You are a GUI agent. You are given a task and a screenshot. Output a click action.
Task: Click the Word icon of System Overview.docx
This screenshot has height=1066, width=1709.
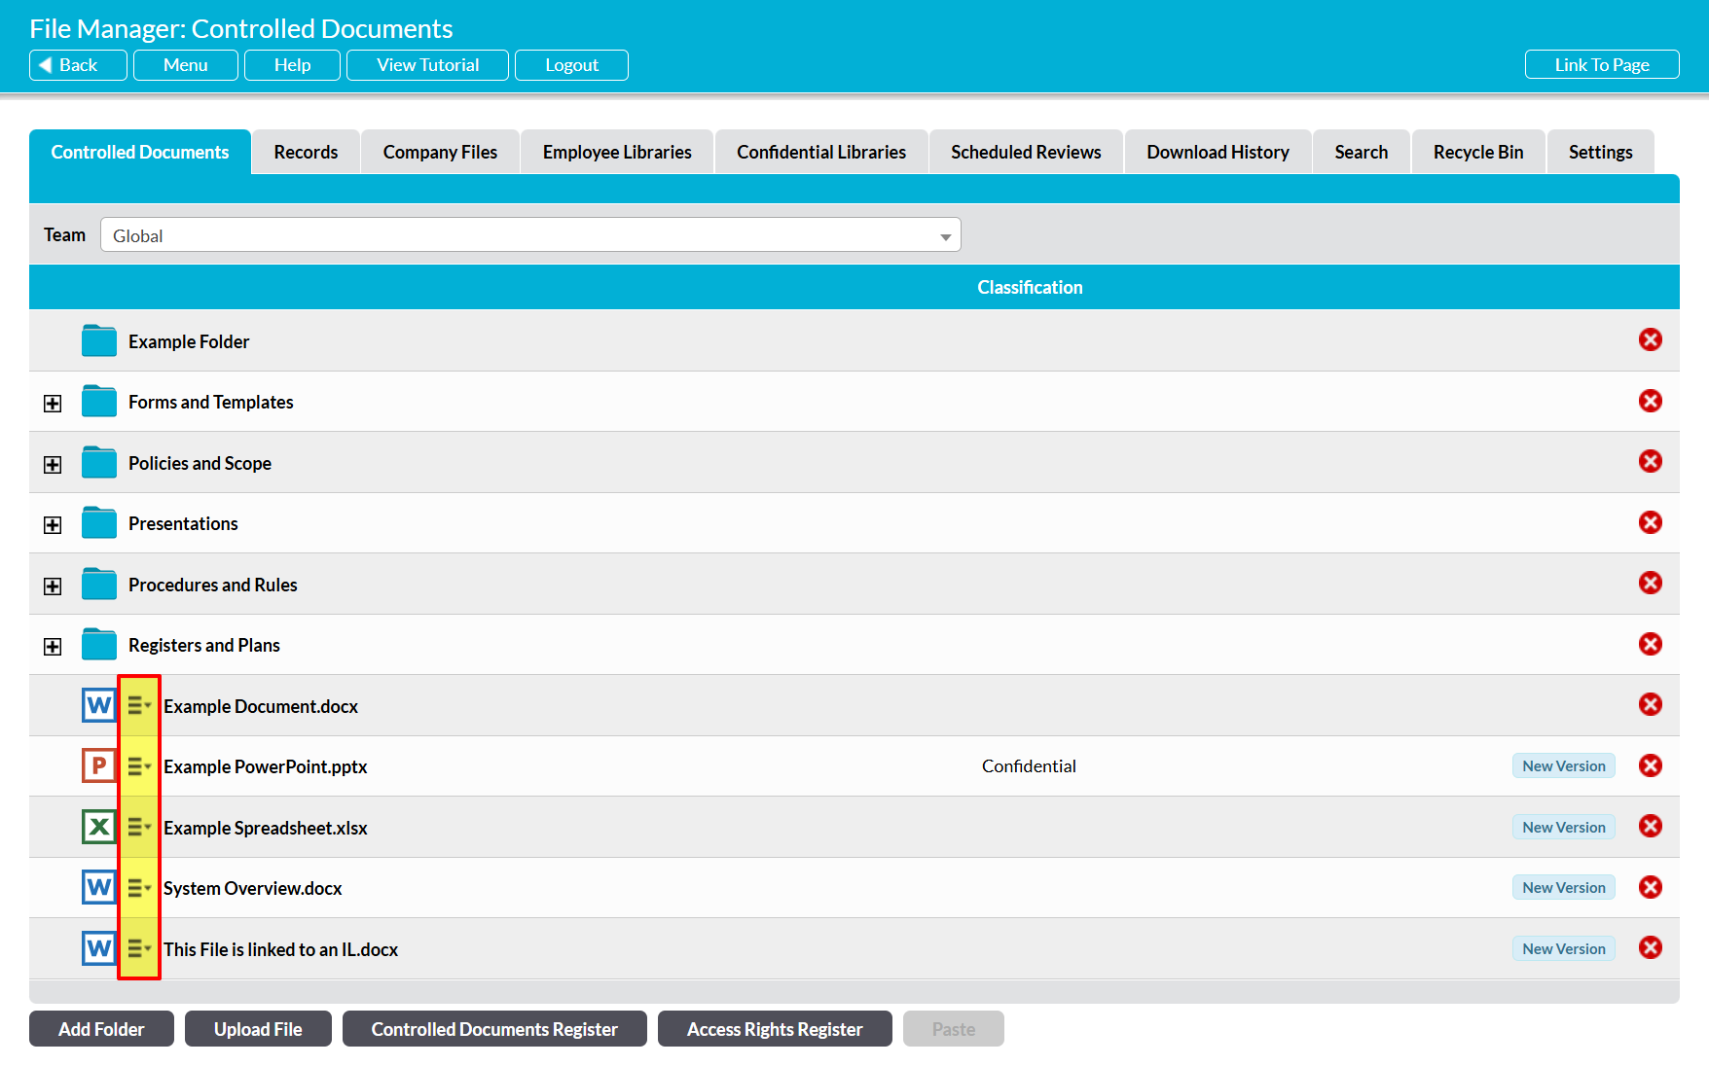pos(98,887)
